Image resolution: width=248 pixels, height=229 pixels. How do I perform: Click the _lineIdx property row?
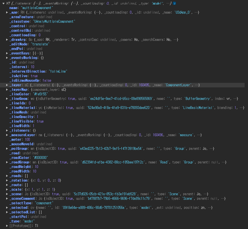pos(20,103)
